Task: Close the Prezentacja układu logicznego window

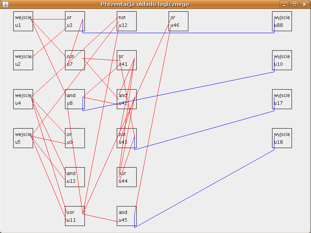Action: pos(304,4)
